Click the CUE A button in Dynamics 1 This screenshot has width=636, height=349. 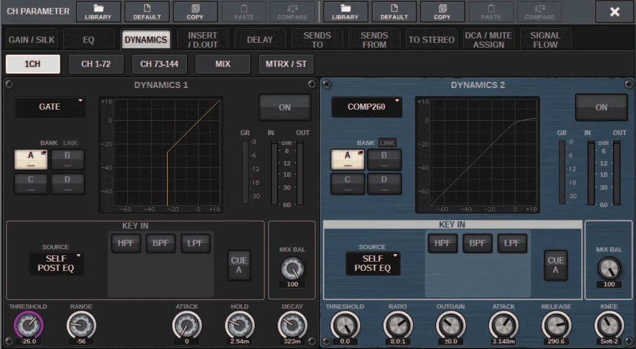[239, 265]
